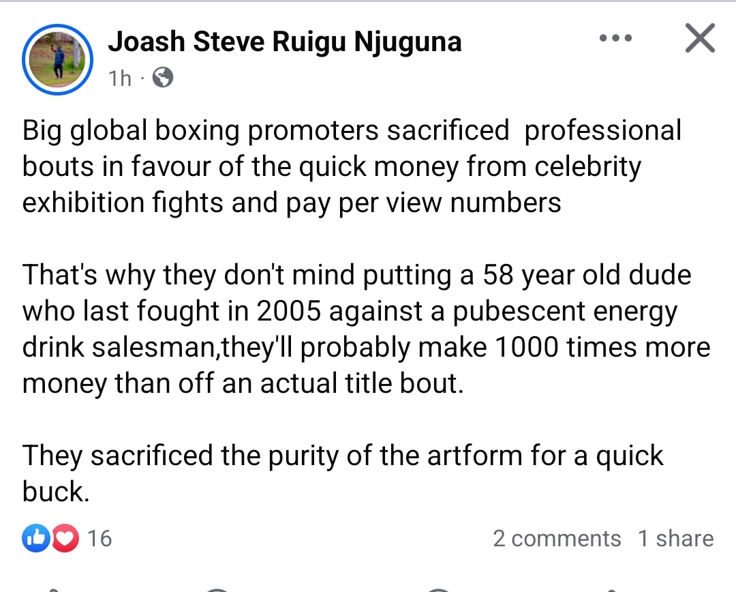View who reacted via the 16 count
736x592 pixels.
tap(99, 539)
